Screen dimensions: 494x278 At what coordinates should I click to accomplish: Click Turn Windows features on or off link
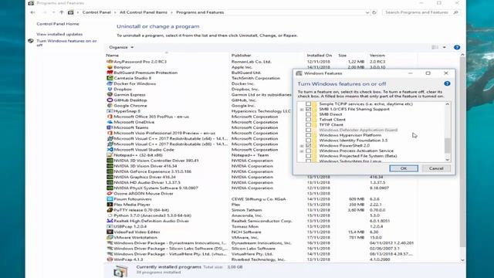(x=66, y=43)
